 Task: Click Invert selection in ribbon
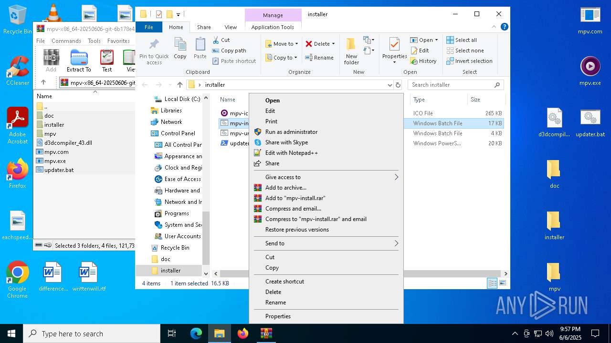pyautogui.click(x=469, y=61)
